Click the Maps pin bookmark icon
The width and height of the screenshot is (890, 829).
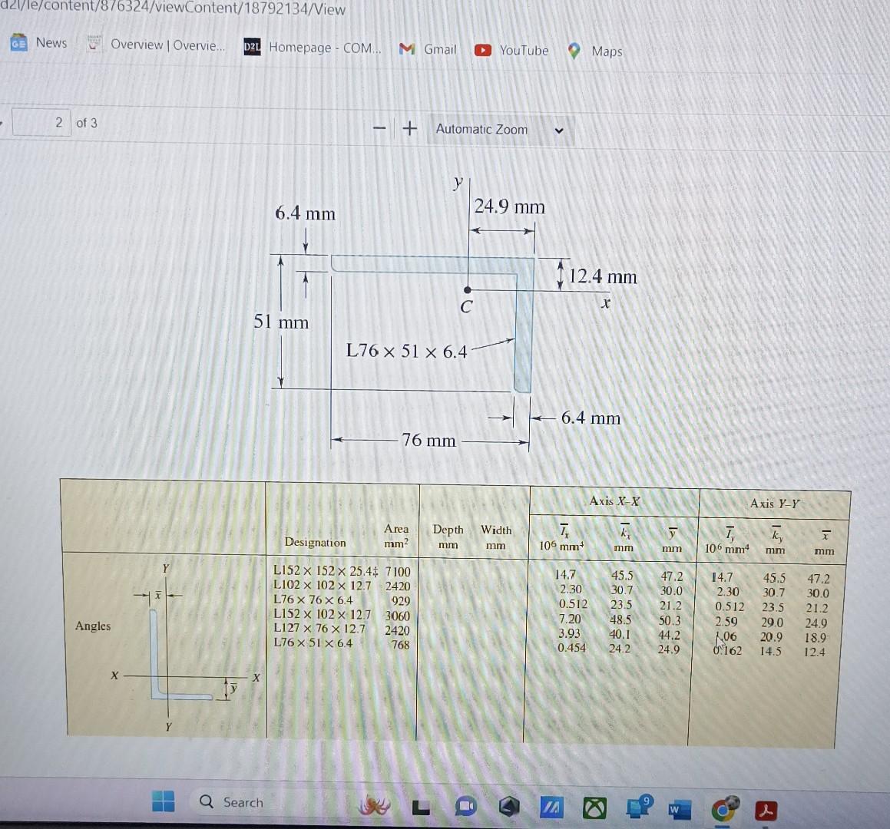[x=574, y=51]
